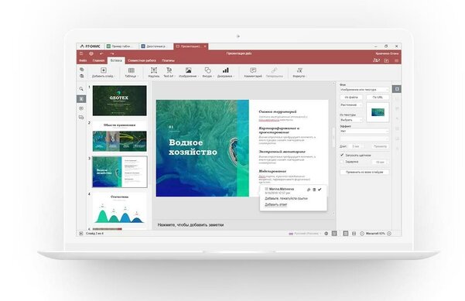Click the Print icon in the red header
This screenshot has height=301, width=465.
click(91, 53)
